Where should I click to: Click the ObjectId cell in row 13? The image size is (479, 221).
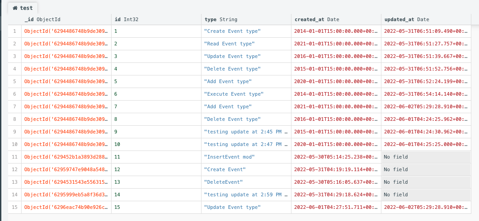(66, 182)
